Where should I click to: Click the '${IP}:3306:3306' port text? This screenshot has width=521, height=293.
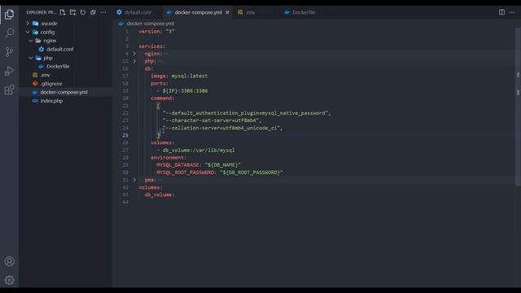click(x=185, y=90)
